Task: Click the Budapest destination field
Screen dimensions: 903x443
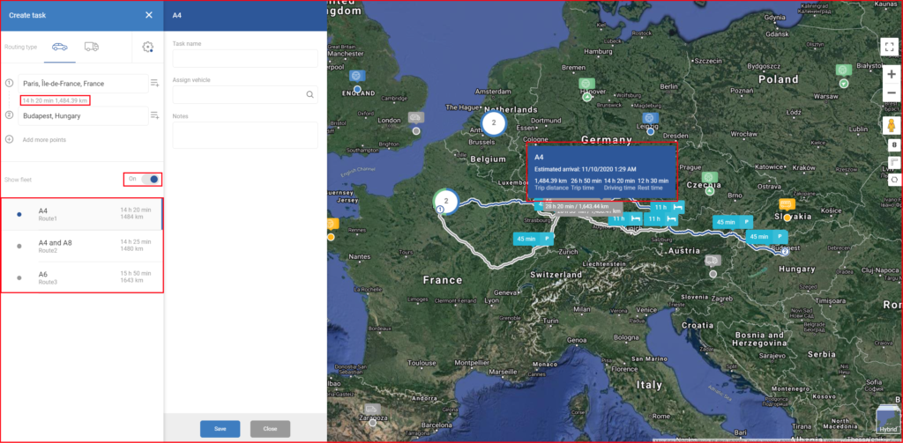Action: point(84,115)
